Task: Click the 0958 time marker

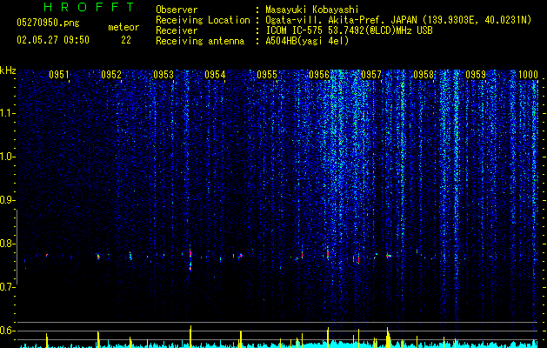Action: pyautogui.click(x=424, y=75)
